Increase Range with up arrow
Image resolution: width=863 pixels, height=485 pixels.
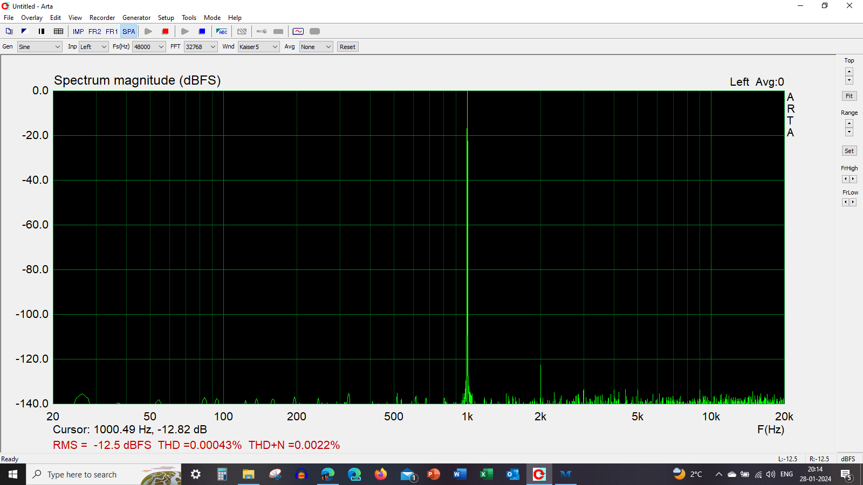(849, 123)
